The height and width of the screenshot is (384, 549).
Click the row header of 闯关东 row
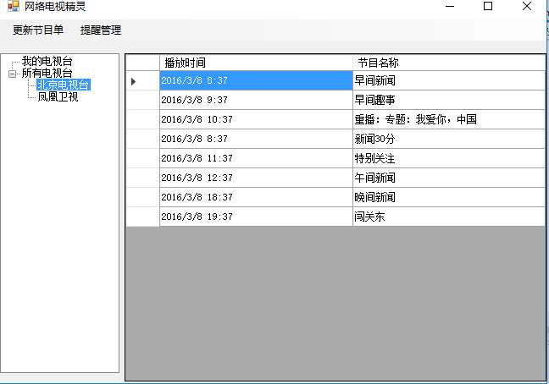(143, 217)
